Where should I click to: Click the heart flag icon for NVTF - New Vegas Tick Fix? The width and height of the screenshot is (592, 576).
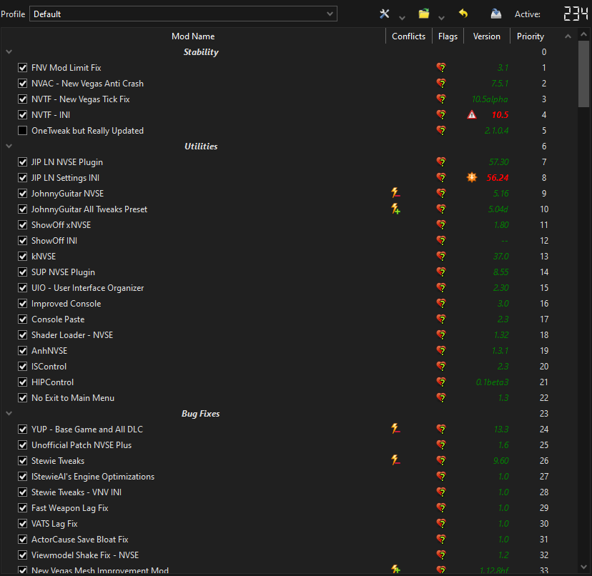point(441,99)
